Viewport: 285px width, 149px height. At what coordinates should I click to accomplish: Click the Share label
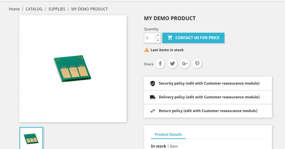149,64
